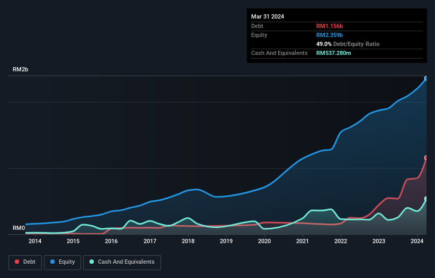Image resolution: width=435 pixels, height=278 pixels.
Task: Click the 2023 x-axis label
Action: [379, 242]
